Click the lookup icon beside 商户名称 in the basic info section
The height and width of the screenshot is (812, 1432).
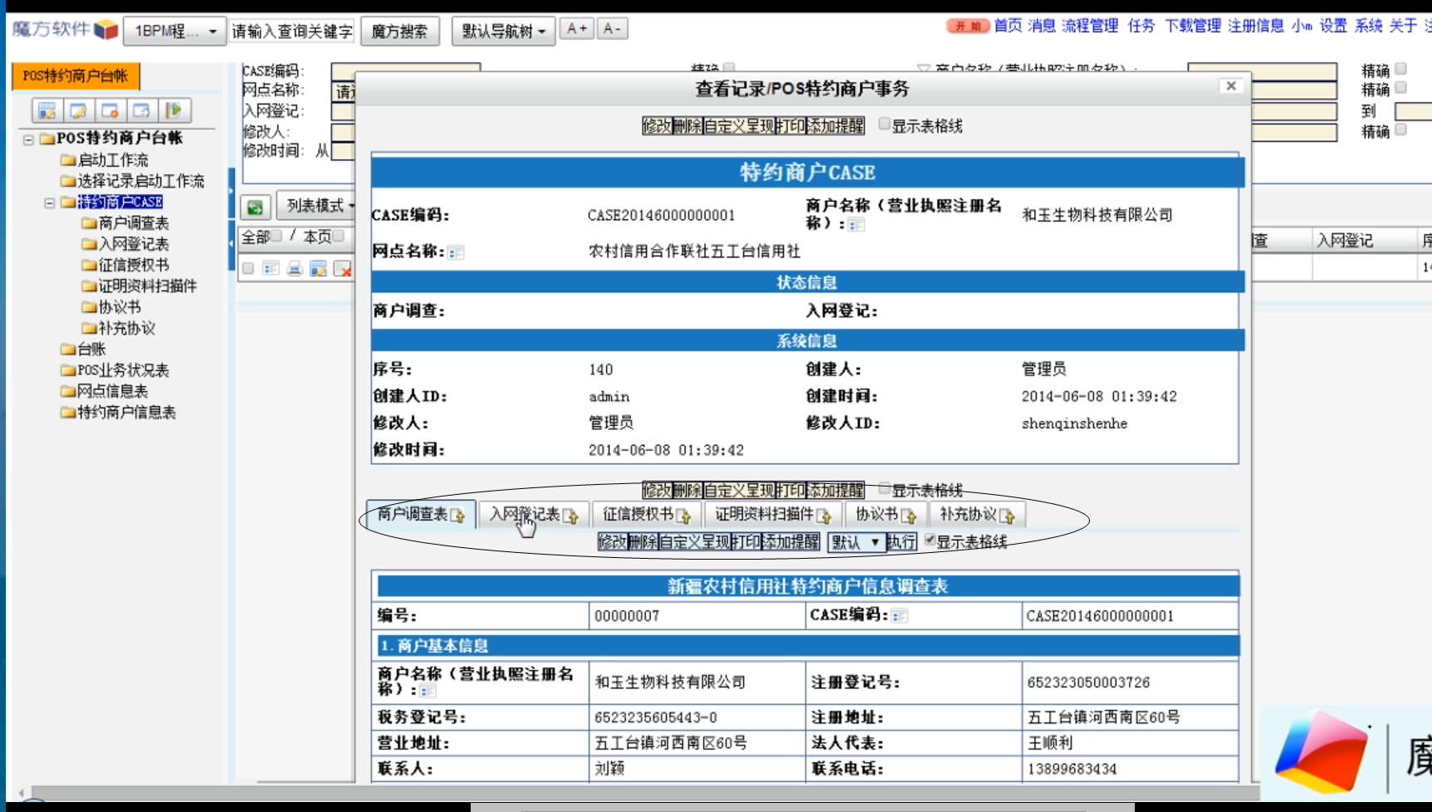point(428,691)
